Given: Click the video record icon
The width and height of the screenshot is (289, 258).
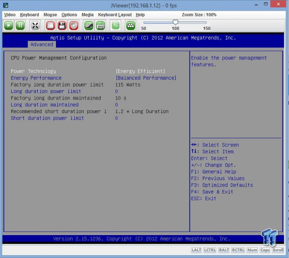Looking at the screenshot, I should [116, 25].
